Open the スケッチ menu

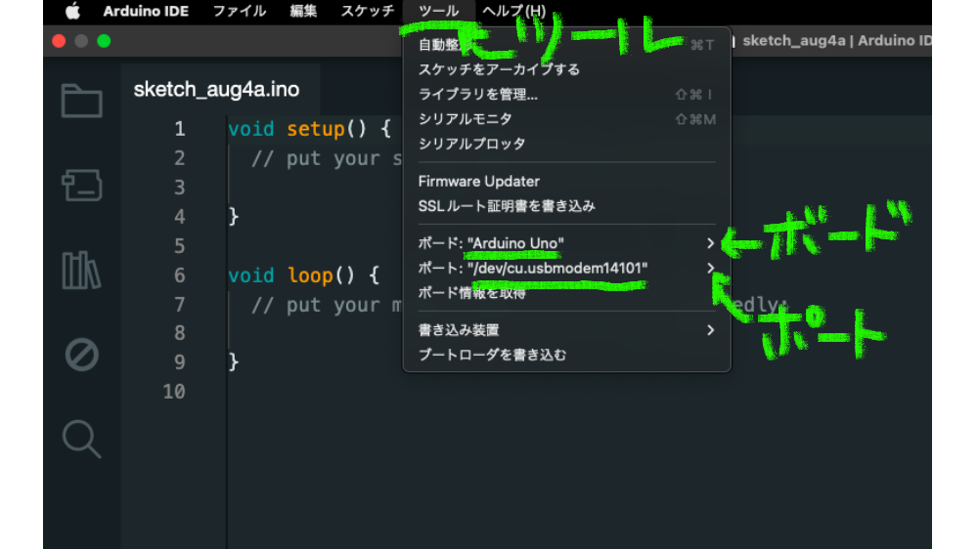point(368,11)
